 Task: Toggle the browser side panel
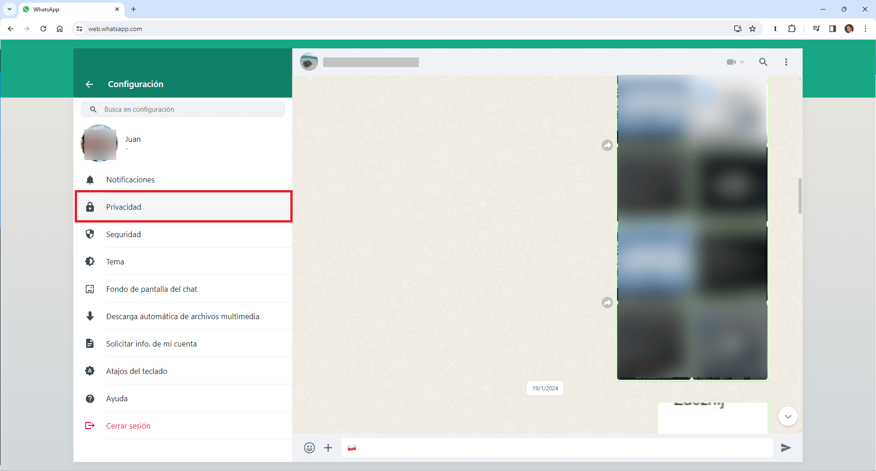point(833,29)
